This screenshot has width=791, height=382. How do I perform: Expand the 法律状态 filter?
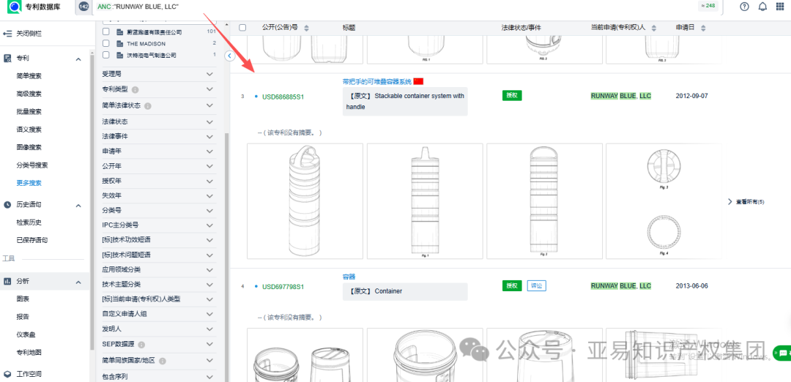(210, 121)
